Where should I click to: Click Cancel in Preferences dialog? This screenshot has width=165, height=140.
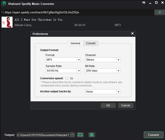click(x=126, y=105)
